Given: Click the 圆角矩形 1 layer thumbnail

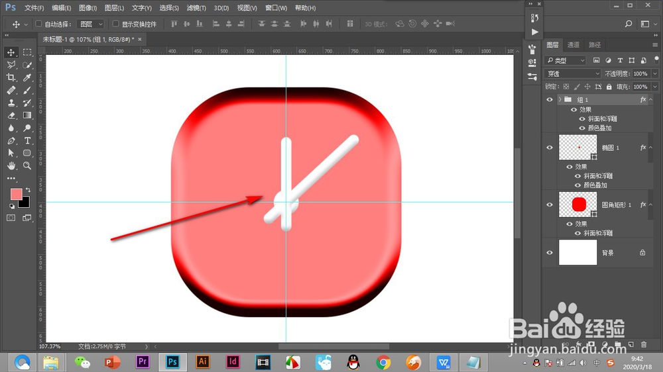Looking at the screenshot, I should [x=577, y=205].
